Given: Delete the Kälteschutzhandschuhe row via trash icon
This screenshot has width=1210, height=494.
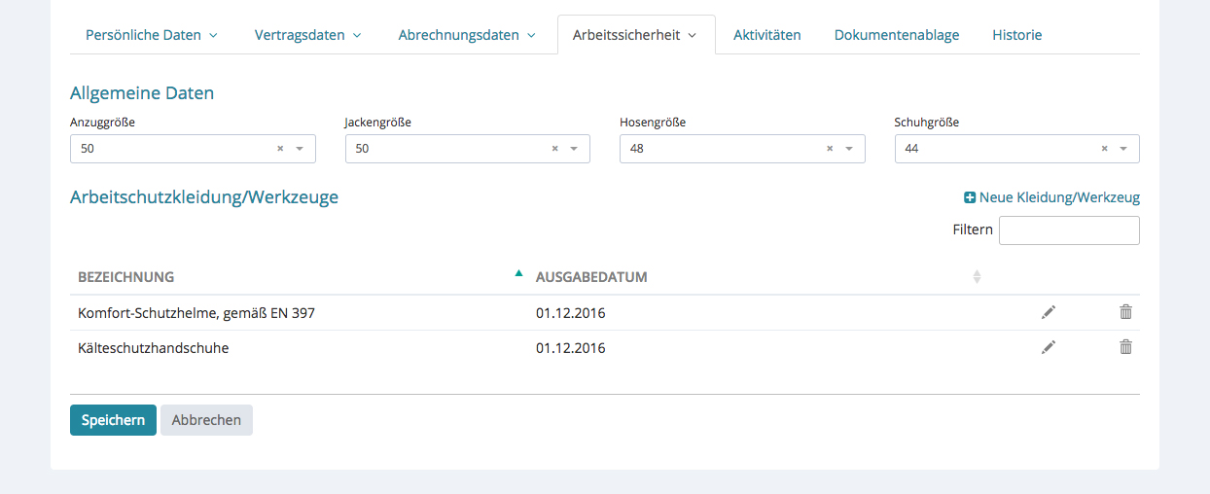Looking at the screenshot, I should (1125, 347).
